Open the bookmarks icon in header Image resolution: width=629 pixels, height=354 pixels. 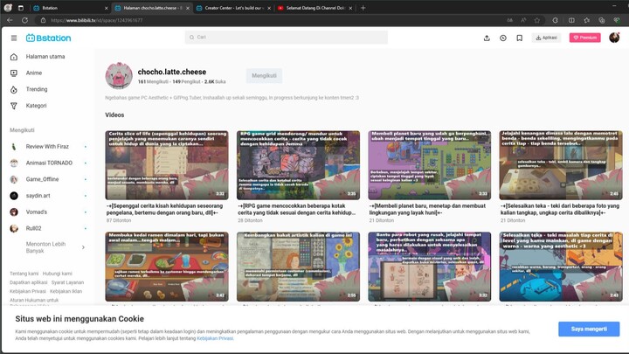(519, 38)
